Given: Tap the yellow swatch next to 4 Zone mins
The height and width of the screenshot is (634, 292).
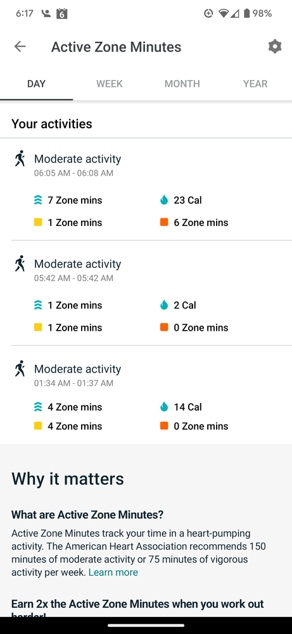Looking at the screenshot, I should click(38, 426).
